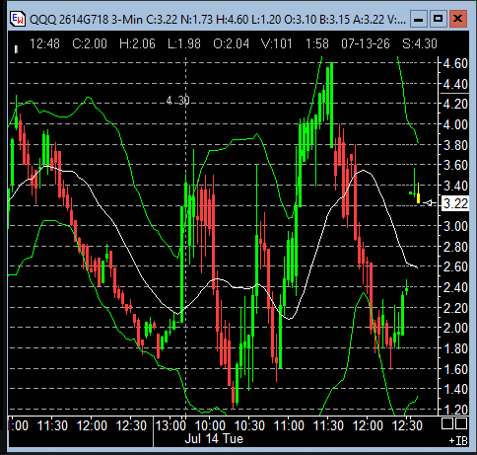The width and height of the screenshot is (477, 455).
Task: Click the QQQ 2614G718 3-Min title text
Action: coord(86,20)
